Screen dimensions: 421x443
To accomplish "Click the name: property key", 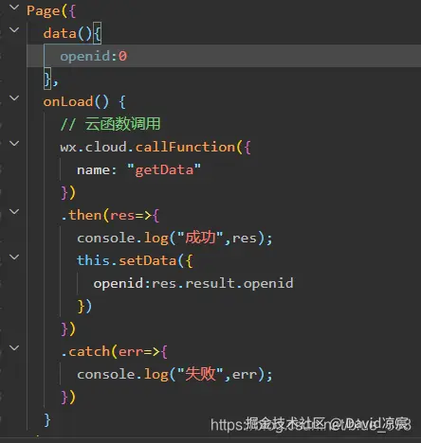I will pyautogui.click(x=97, y=169).
